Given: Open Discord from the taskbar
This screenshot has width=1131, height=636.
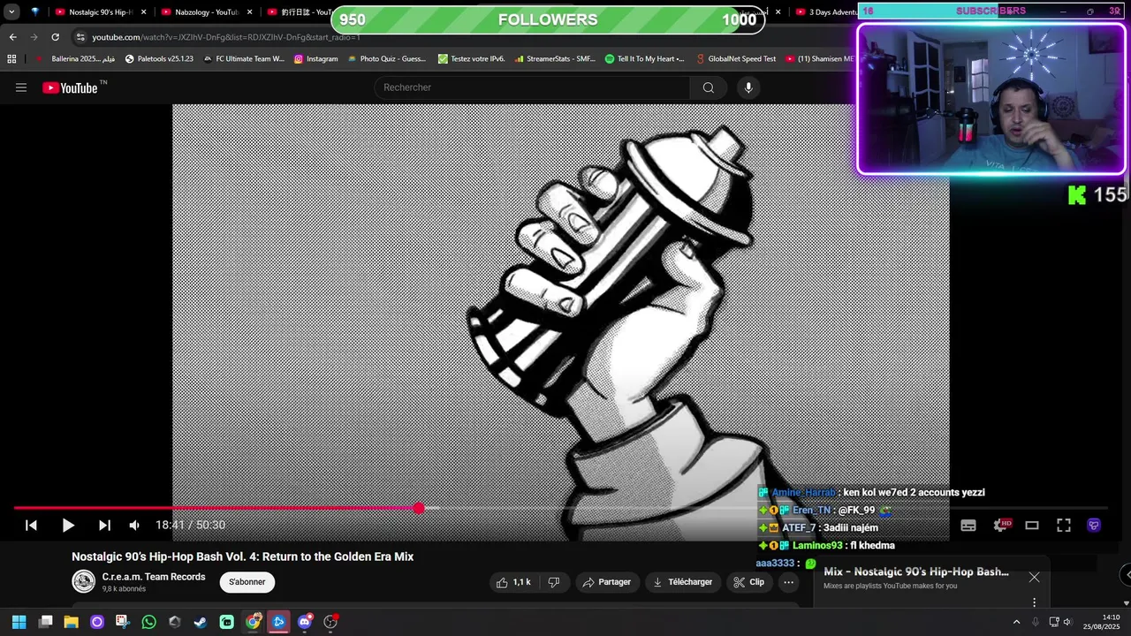Looking at the screenshot, I should pos(305,622).
